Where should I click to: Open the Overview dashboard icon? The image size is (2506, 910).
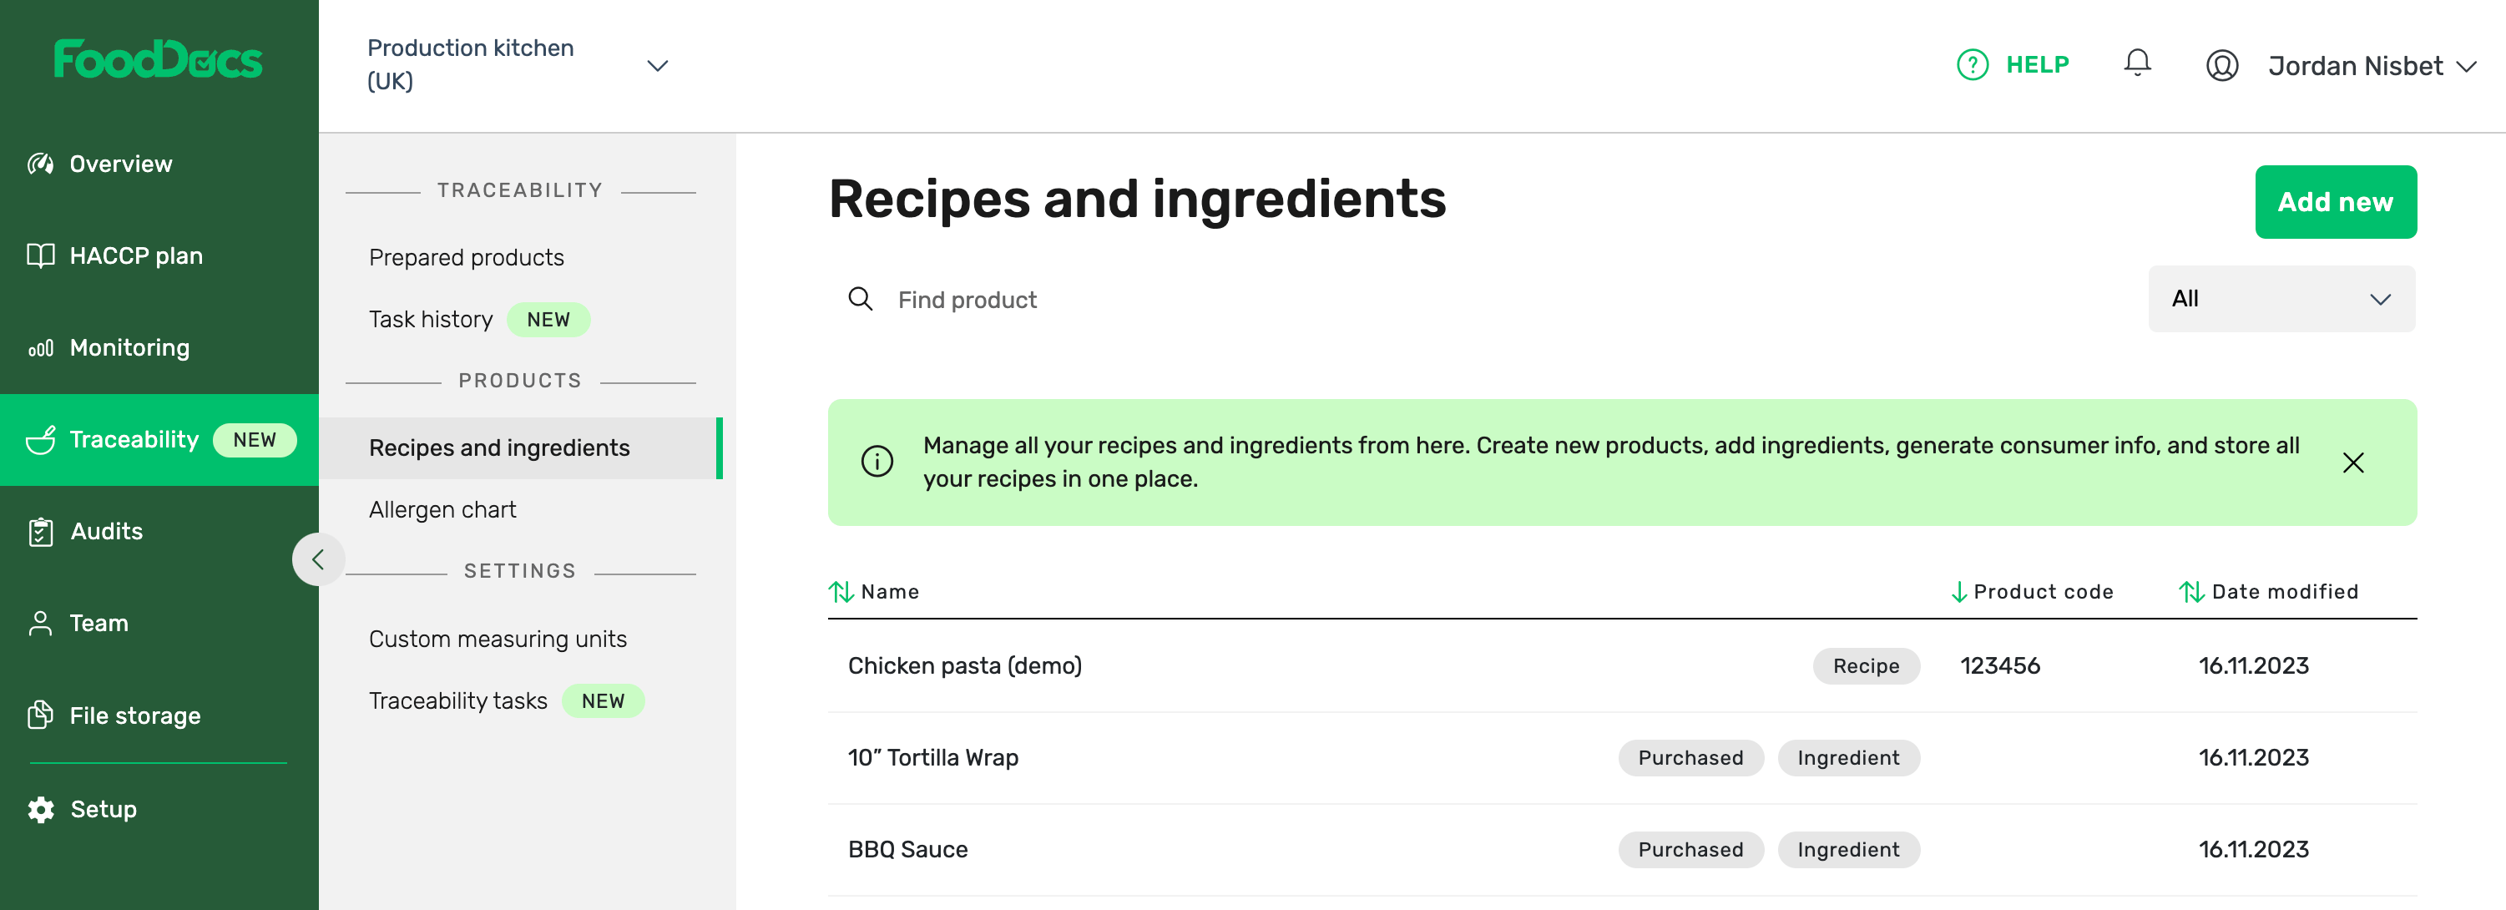[40, 164]
